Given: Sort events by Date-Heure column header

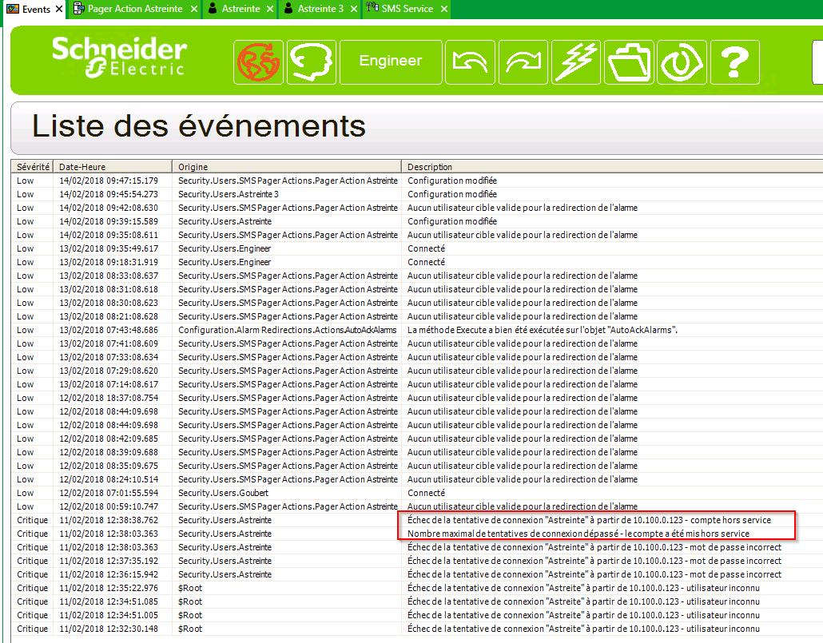Looking at the screenshot, I should 112,167.
